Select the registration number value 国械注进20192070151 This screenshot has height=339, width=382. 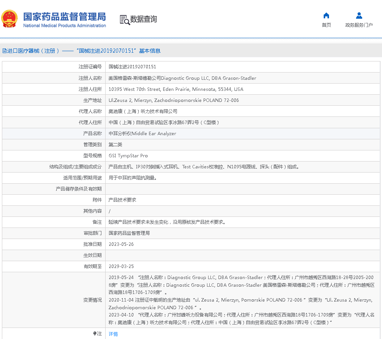132,67
